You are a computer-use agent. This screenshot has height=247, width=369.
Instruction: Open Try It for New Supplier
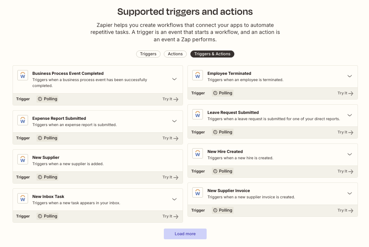[170, 177]
